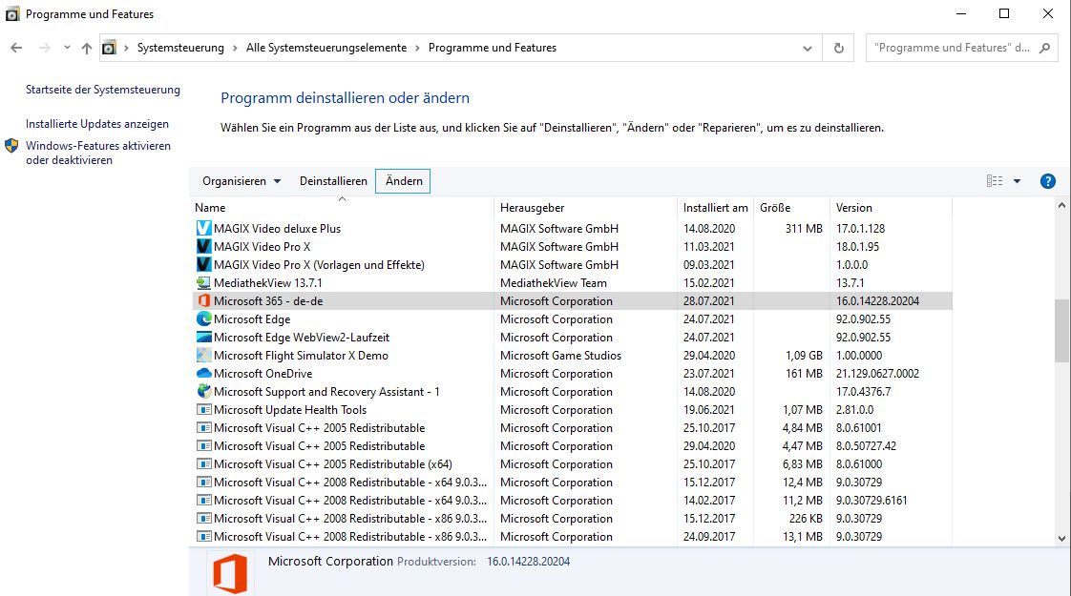Click Microsoft Game Studios publisher cell

coord(560,355)
